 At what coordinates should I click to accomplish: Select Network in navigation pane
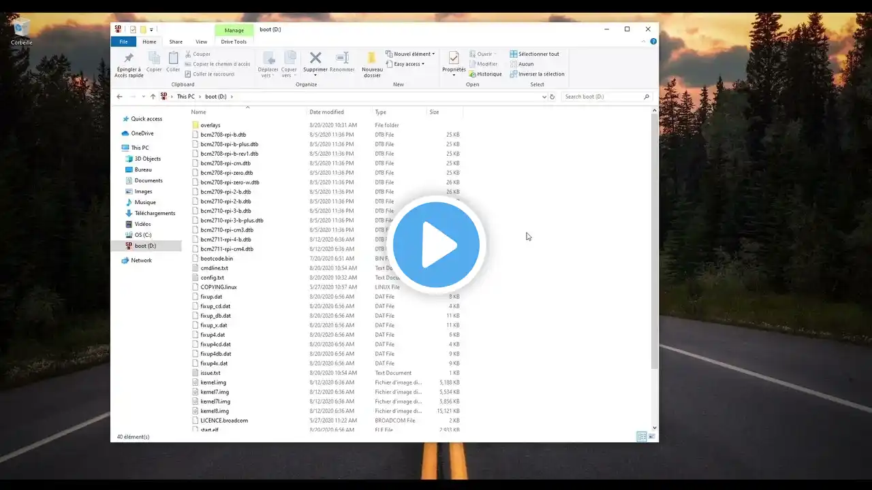pos(141,261)
